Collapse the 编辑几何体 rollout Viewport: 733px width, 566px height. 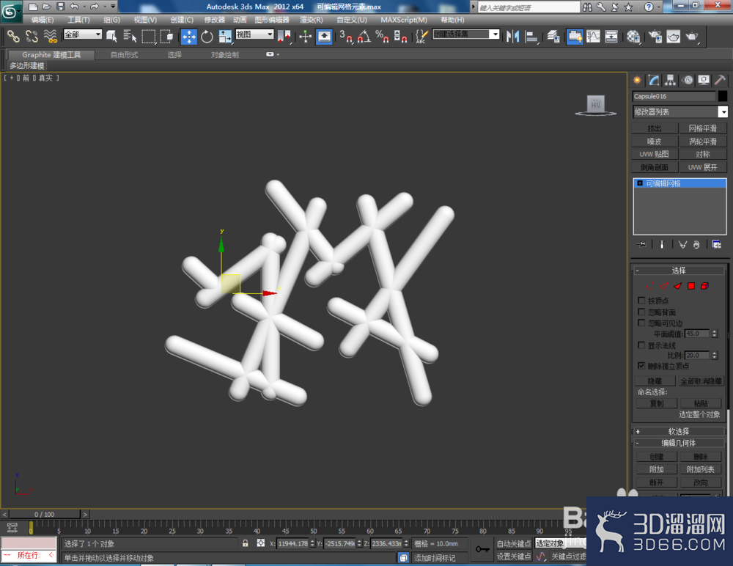678,443
